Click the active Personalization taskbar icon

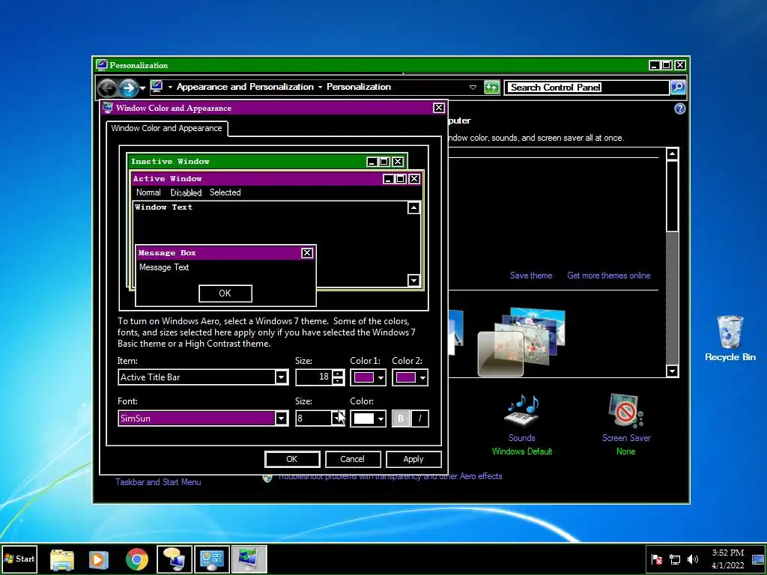pyautogui.click(x=249, y=559)
